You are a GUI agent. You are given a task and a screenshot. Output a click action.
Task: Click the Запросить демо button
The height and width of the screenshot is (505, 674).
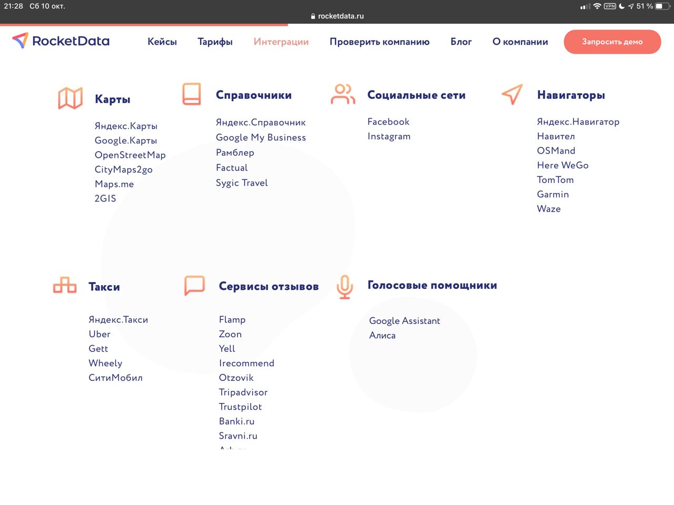tap(612, 42)
